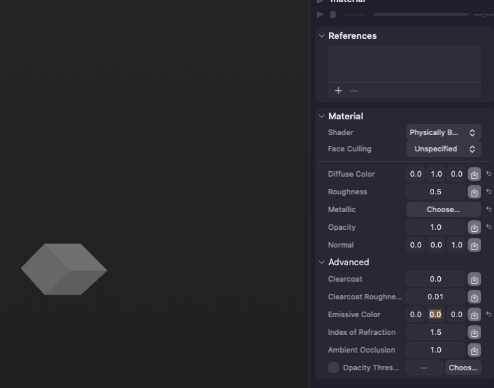
Task: Click the Ambient Occlusion texture import icon
Action: point(474,350)
